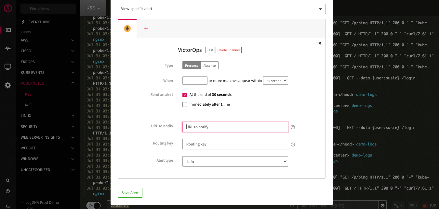Click the LogDNA logo icon

coord(8,8)
